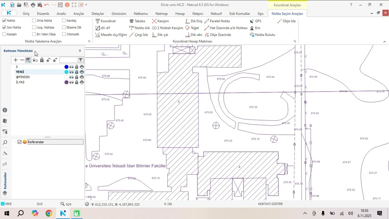Check the En Yakın Obje option
Screen dimensions: 389x219
coord(34,34)
